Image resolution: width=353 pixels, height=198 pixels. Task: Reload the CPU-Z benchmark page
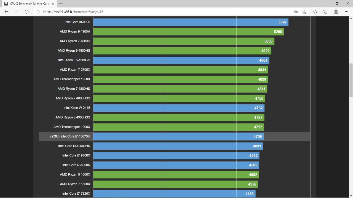pyautogui.click(x=26, y=12)
